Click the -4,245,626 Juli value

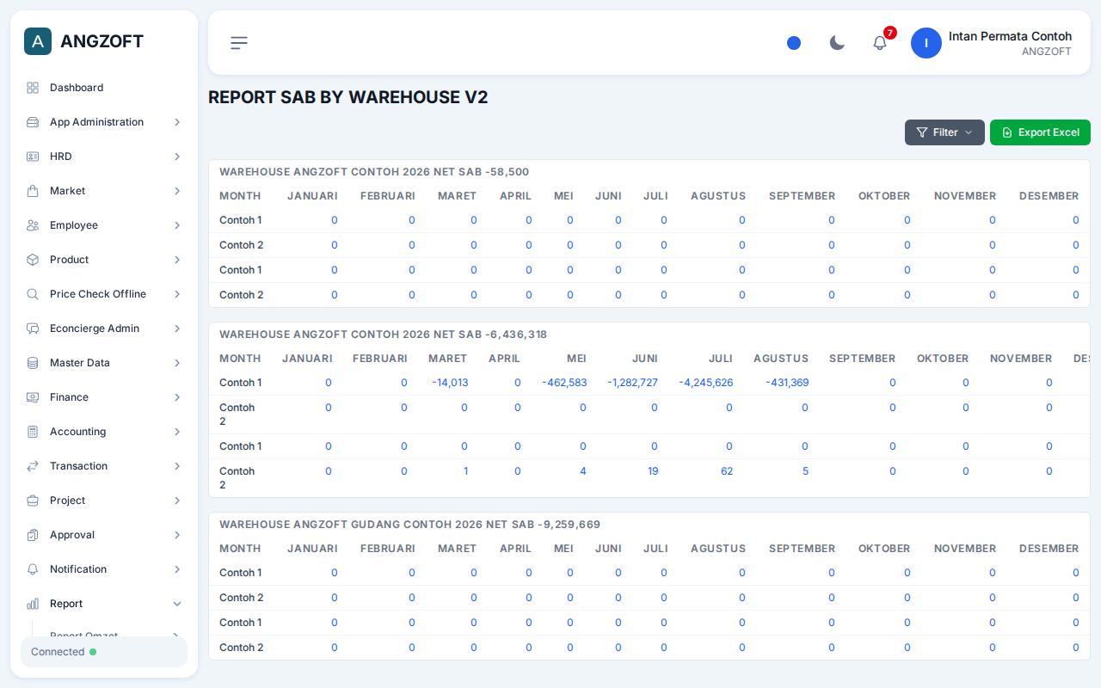706,383
